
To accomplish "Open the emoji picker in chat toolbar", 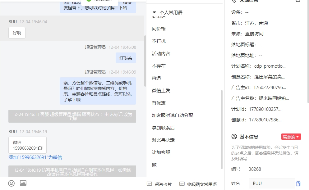I will [12, 183].
